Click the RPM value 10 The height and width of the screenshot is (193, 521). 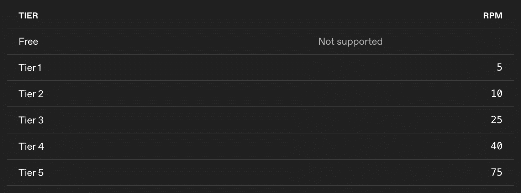tap(496, 94)
